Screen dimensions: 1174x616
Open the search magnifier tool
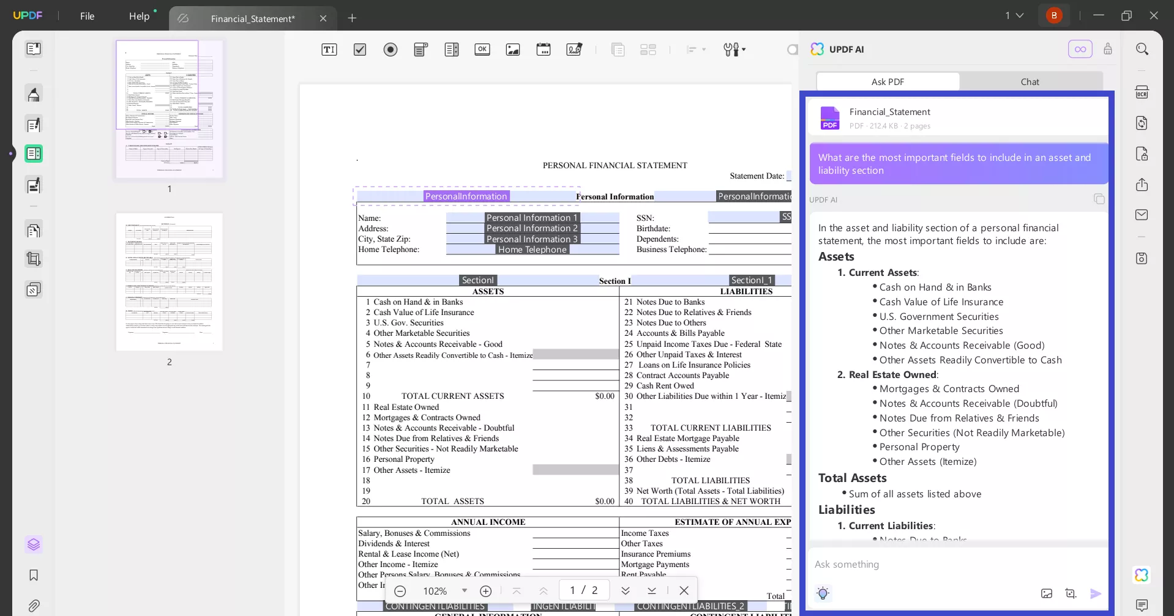[x=1142, y=49]
